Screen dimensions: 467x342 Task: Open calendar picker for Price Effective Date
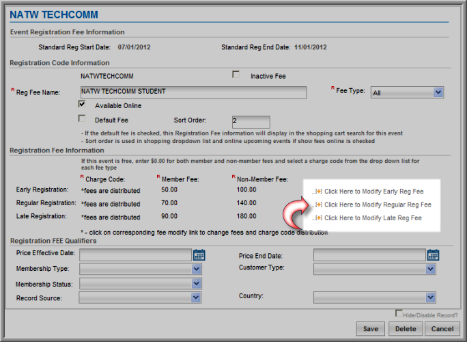[x=199, y=255]
